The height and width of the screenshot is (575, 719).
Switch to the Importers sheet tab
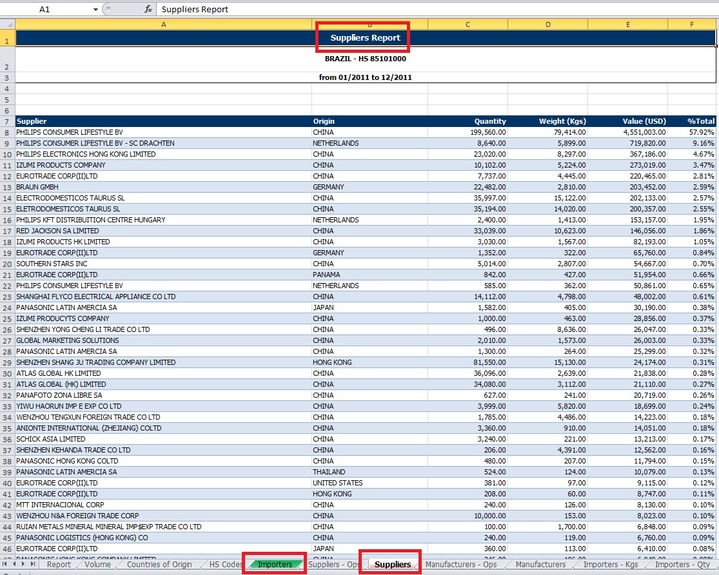tap(275, 565)
